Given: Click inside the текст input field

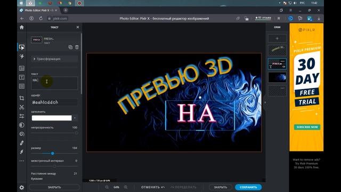Looking at the screenshot, I should click(x=54, y=83).
